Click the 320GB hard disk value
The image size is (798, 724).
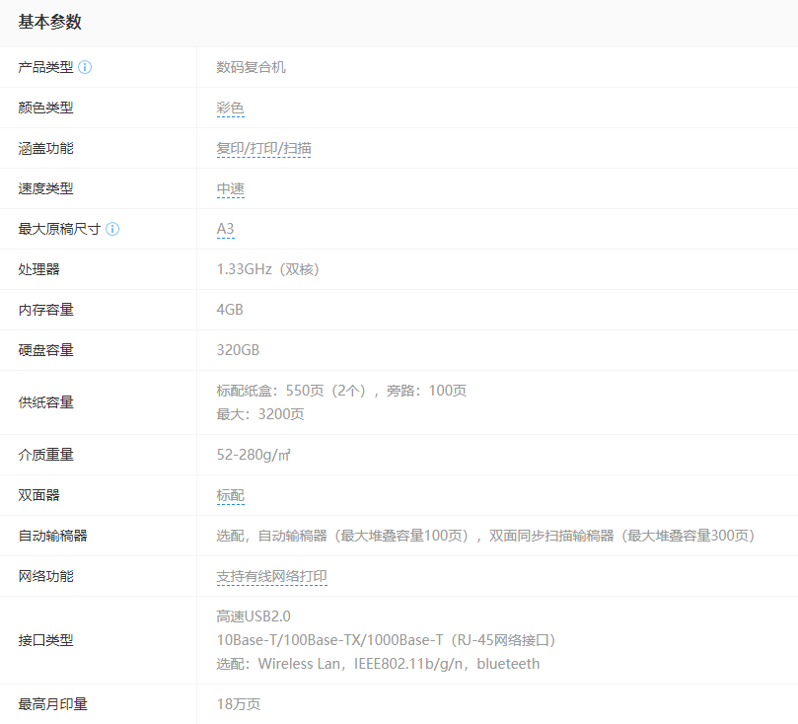pyautogui.click(x=238, y=350)
